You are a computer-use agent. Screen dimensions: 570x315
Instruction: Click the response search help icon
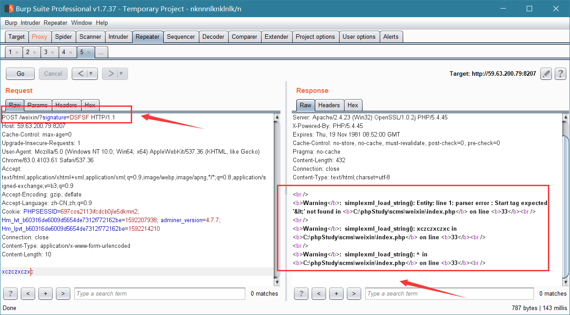pyautogui.click(x=301, y=293)
